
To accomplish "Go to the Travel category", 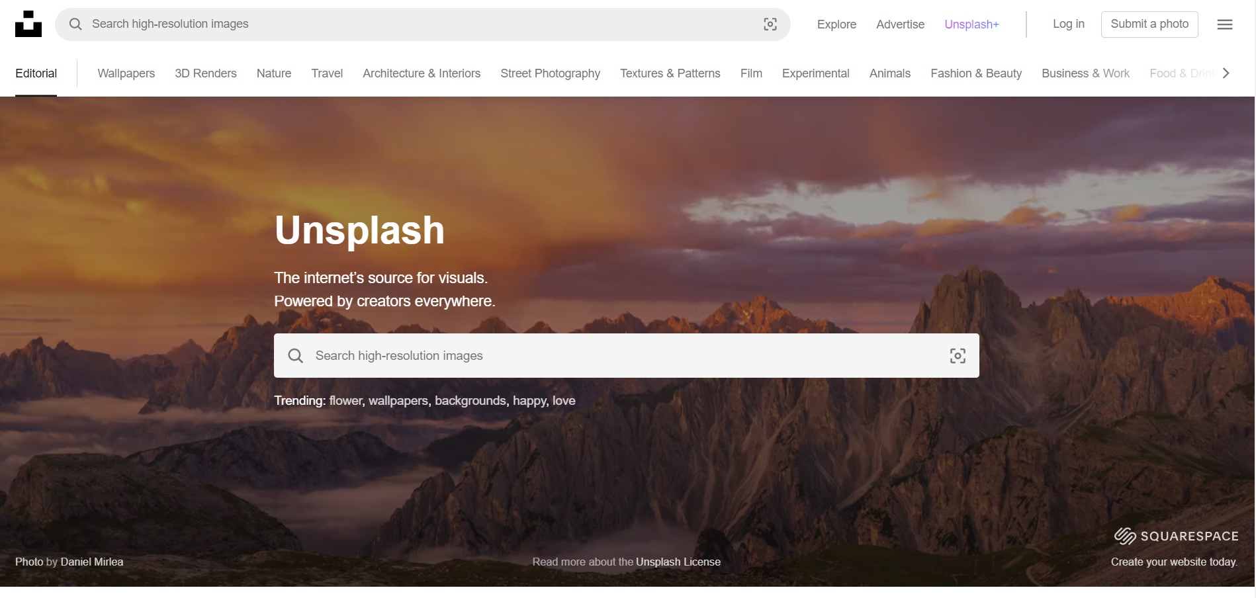I will coord(327,73).
